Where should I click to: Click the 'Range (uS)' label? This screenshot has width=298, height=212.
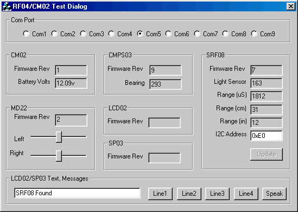[x=232, y=95]
